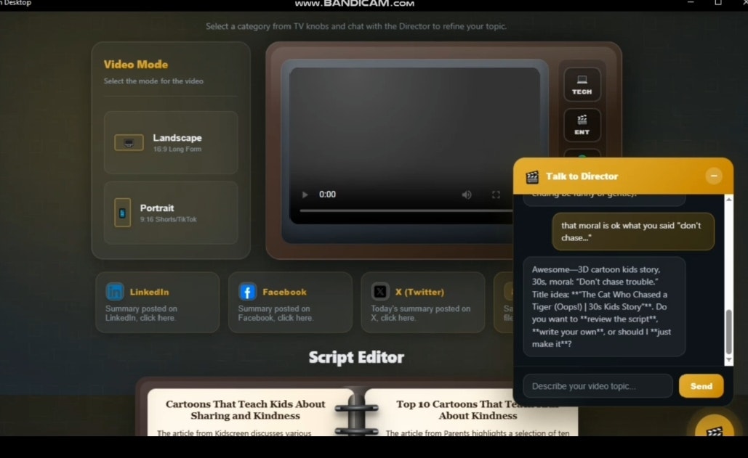This screenshot has width=748, height=458.
Task: Toggle fullscreen on the video player
Action: [x=496, y=195]
